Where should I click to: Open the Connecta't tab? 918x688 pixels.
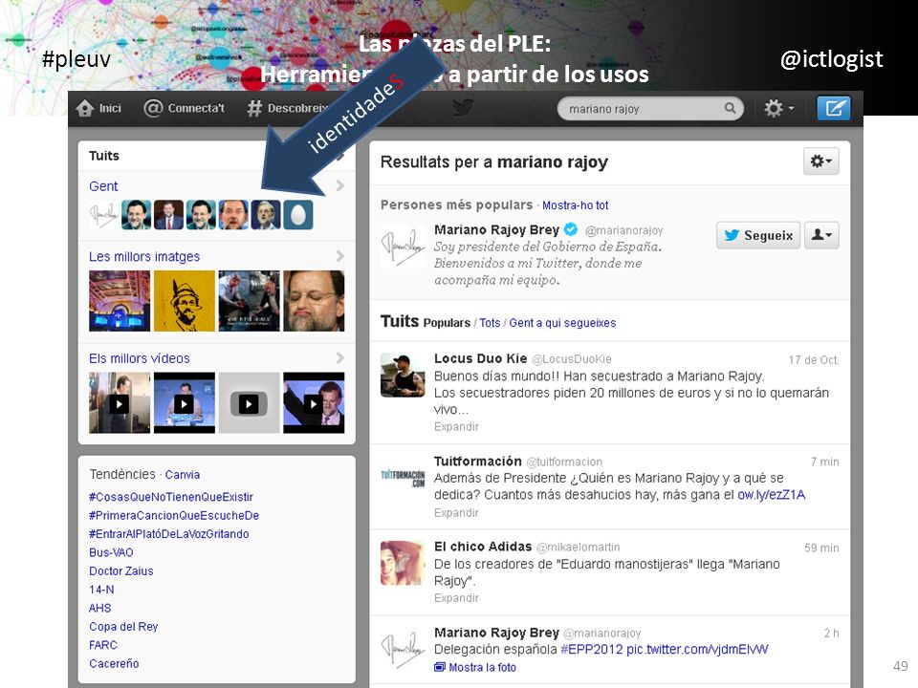184,108
